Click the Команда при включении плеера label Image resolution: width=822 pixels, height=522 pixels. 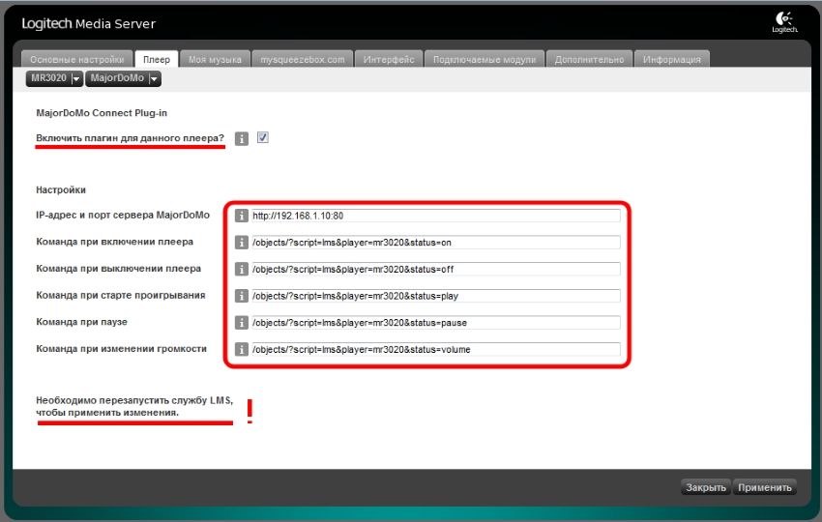114,242
